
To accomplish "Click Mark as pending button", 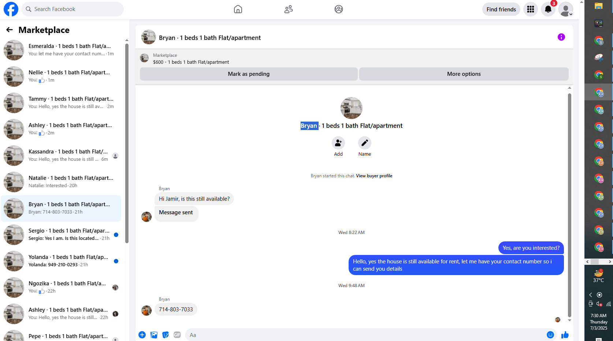I will click(x=249, y=74).
